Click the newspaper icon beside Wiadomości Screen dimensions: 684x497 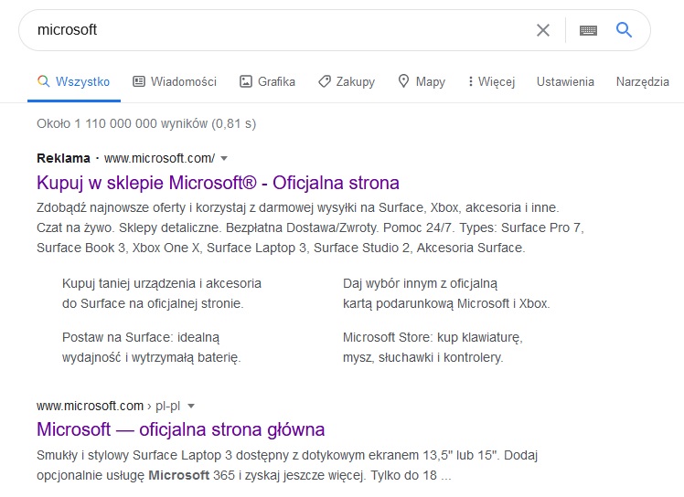point(139,81)
